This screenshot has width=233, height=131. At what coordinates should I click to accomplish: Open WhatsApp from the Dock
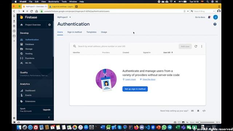(x=164, y=127)
